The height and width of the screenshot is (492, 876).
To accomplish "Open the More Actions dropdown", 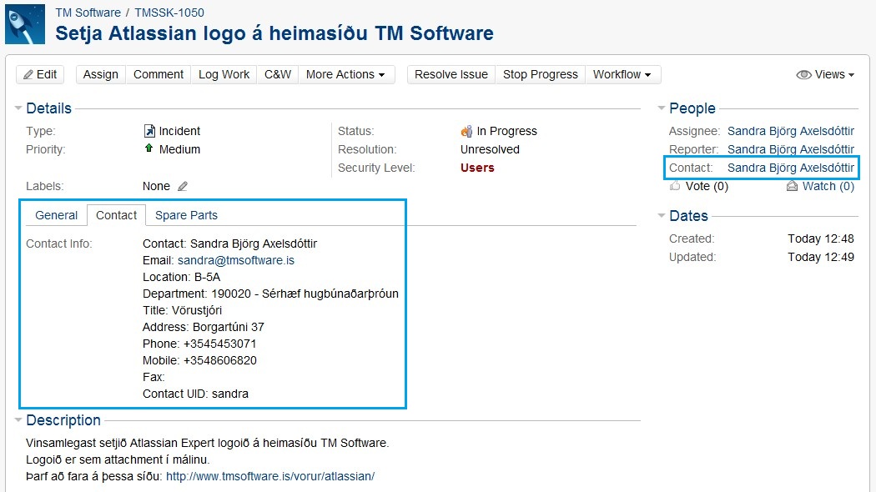I will pos(345,74).
